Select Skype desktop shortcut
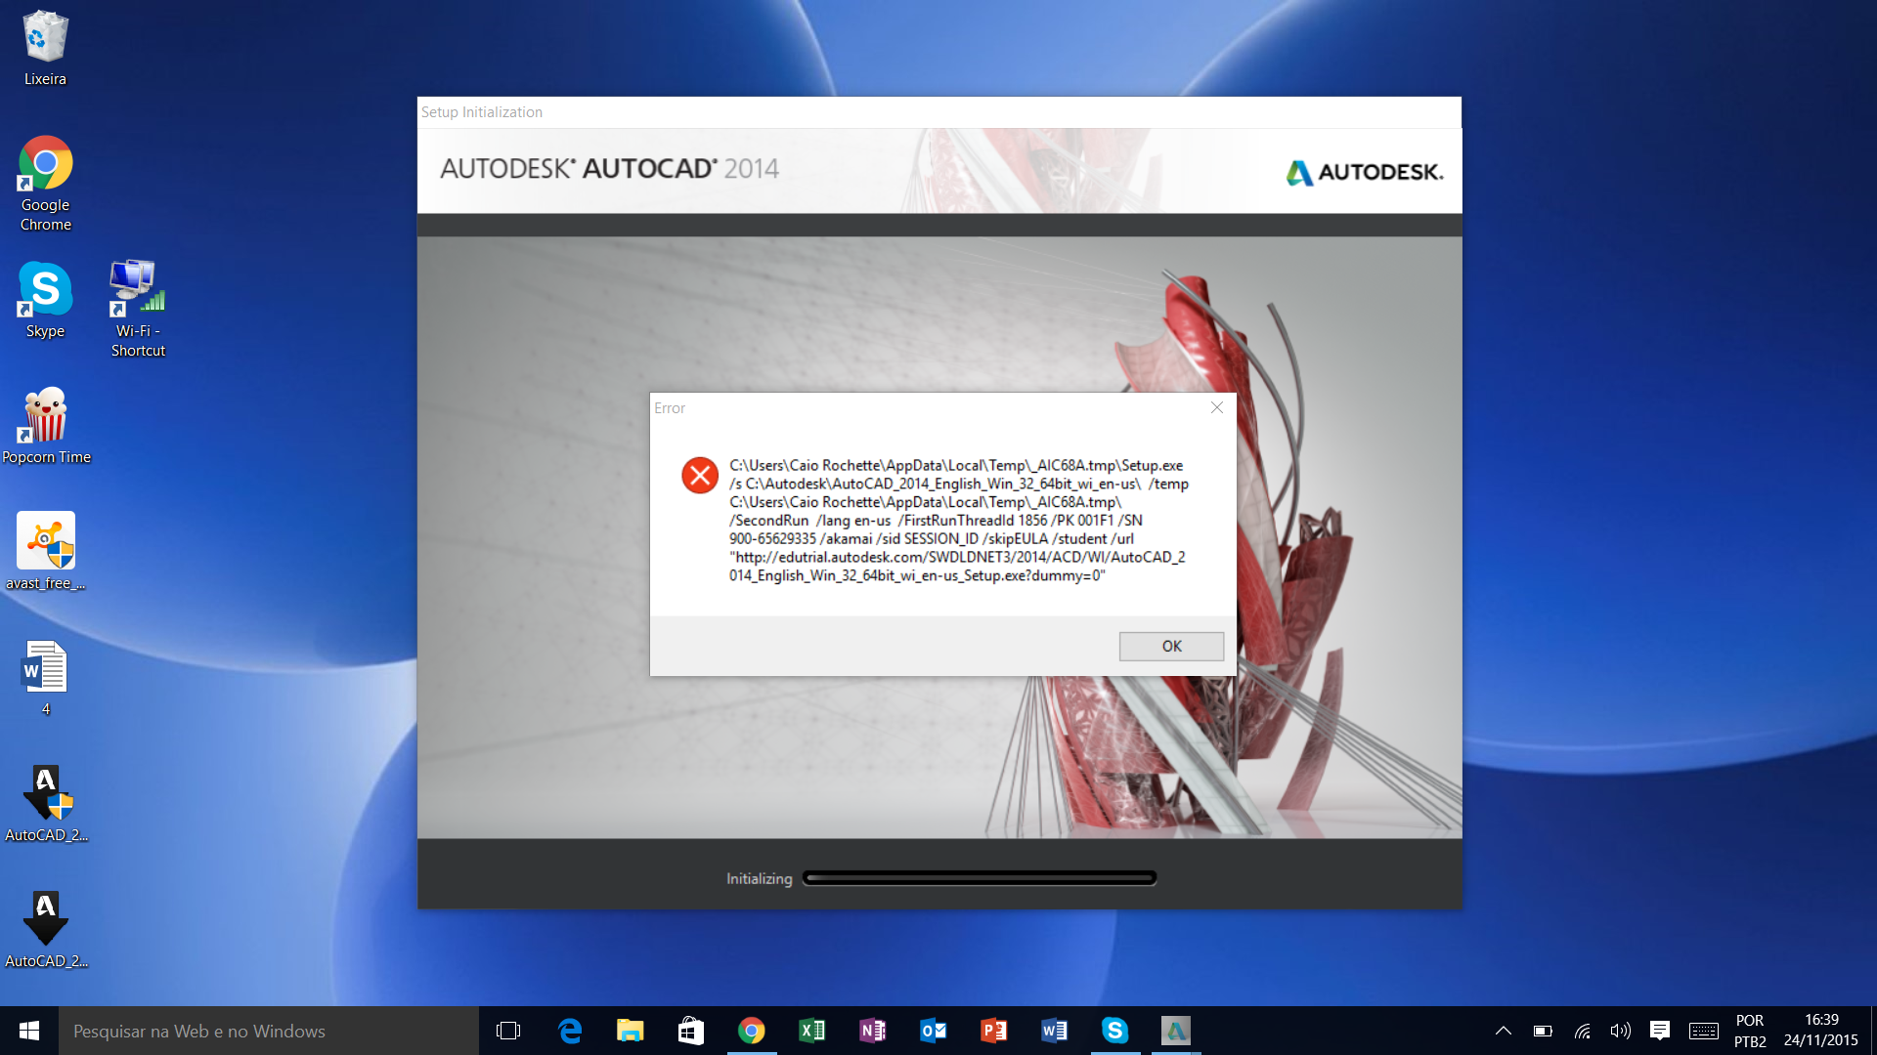Viewport: 1877px width, 1055px height. [x=45, y=300]
